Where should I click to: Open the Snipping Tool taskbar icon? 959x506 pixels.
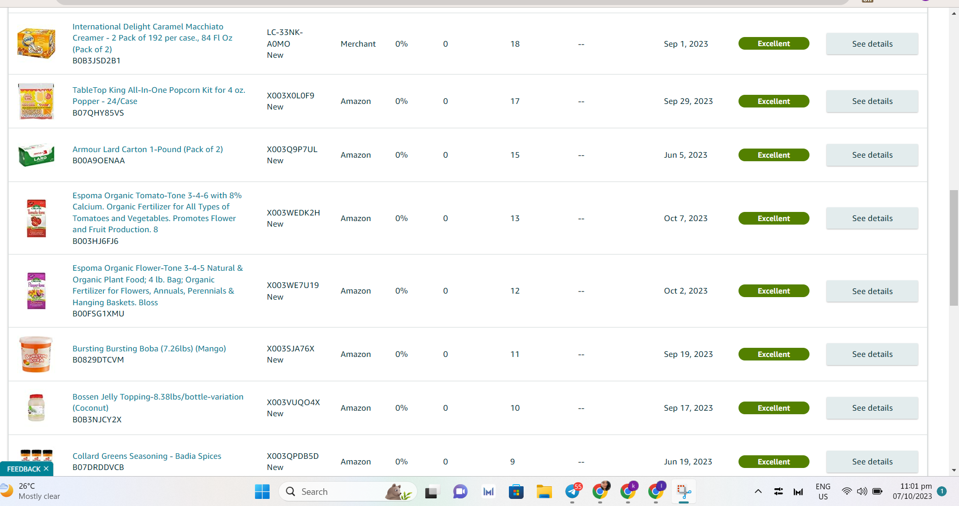click(684, 491)
